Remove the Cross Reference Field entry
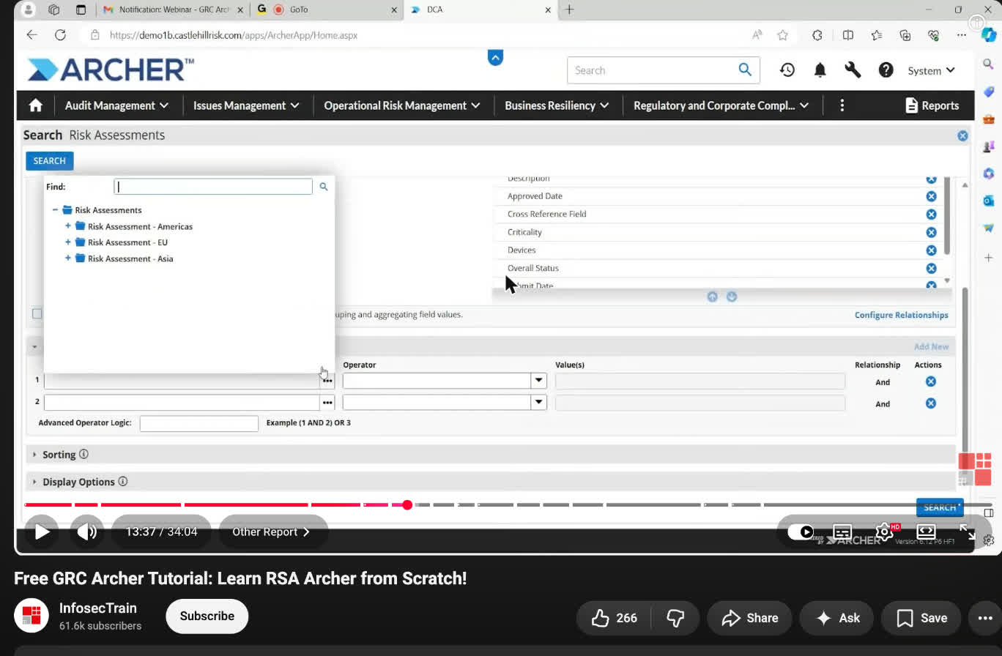Screen dimensions: 1002x656 click(x=931, y=214)
